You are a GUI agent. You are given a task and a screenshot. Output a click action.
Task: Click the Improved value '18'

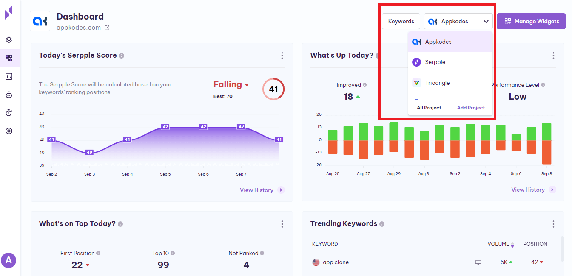pos(348,97)
